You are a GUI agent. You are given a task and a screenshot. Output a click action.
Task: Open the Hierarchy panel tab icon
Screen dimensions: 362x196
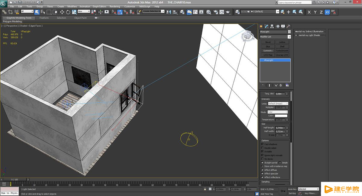(x=272, y=26)
